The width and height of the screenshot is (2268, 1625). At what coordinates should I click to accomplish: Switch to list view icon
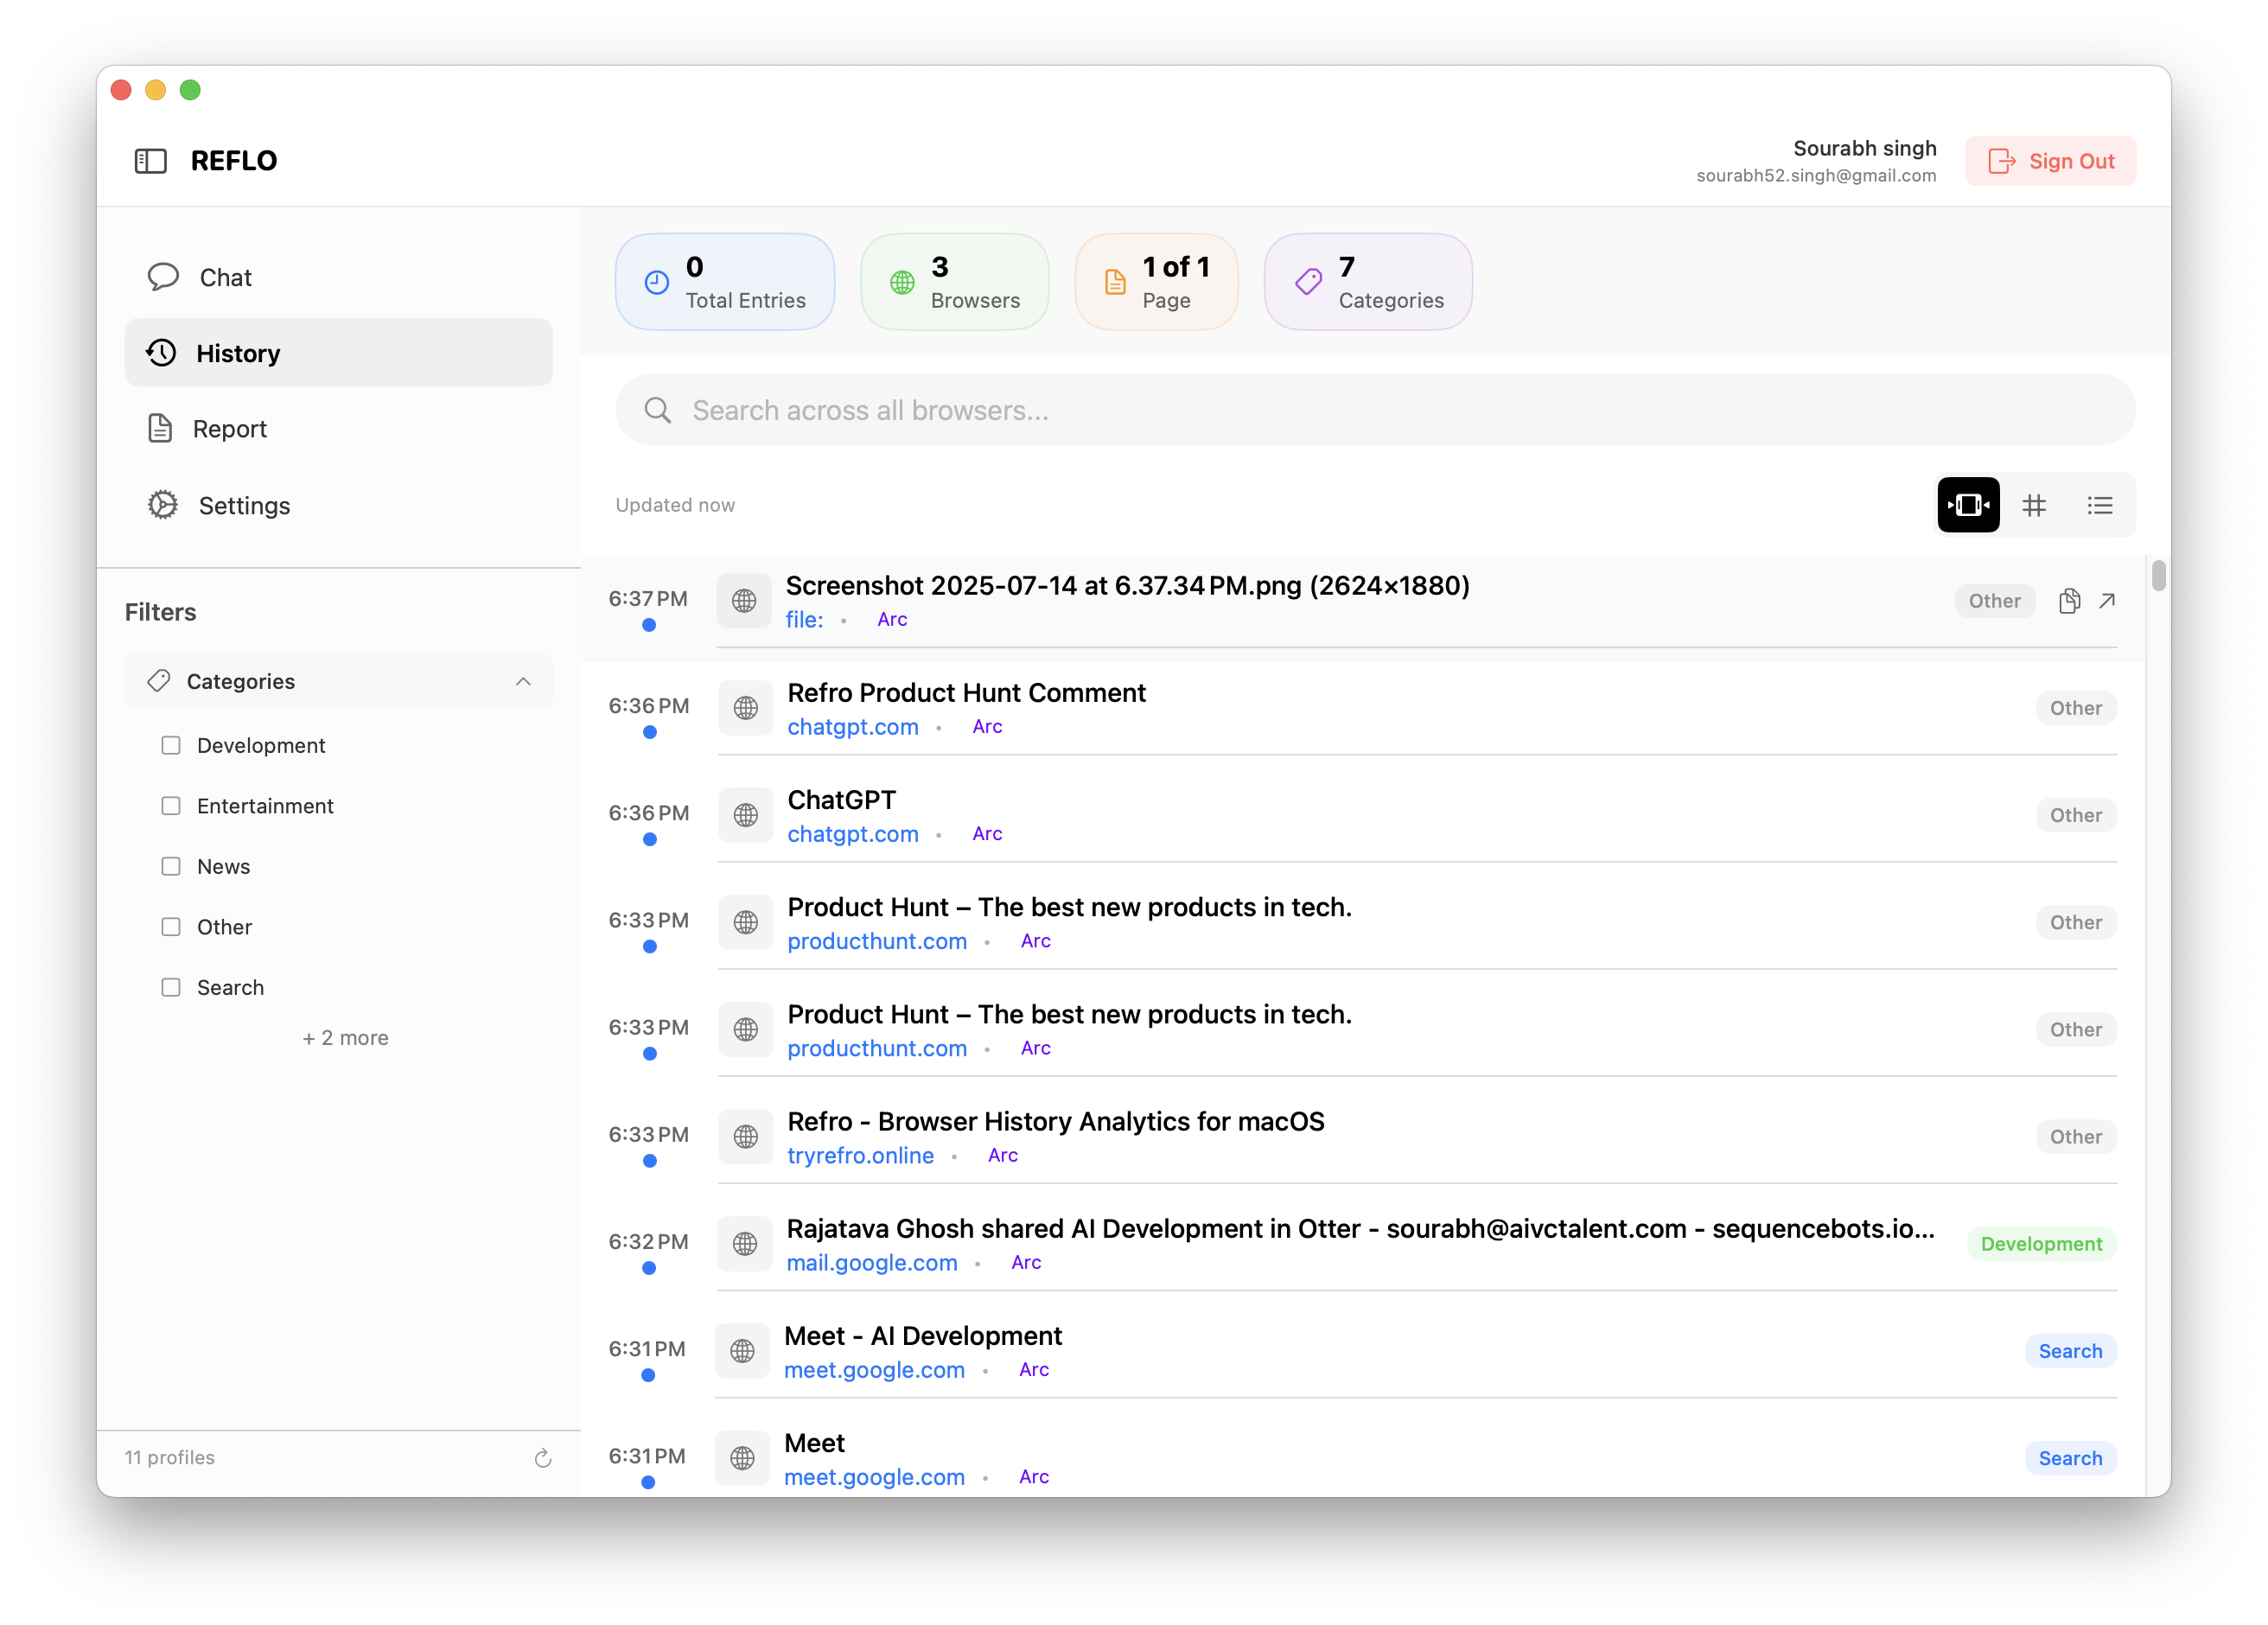click(x=2099, y=505)
